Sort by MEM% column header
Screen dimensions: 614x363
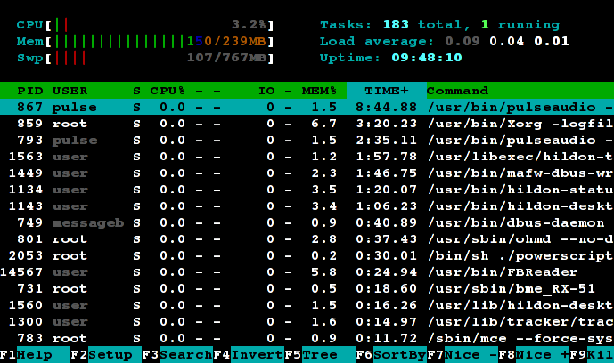click(319, 91)
